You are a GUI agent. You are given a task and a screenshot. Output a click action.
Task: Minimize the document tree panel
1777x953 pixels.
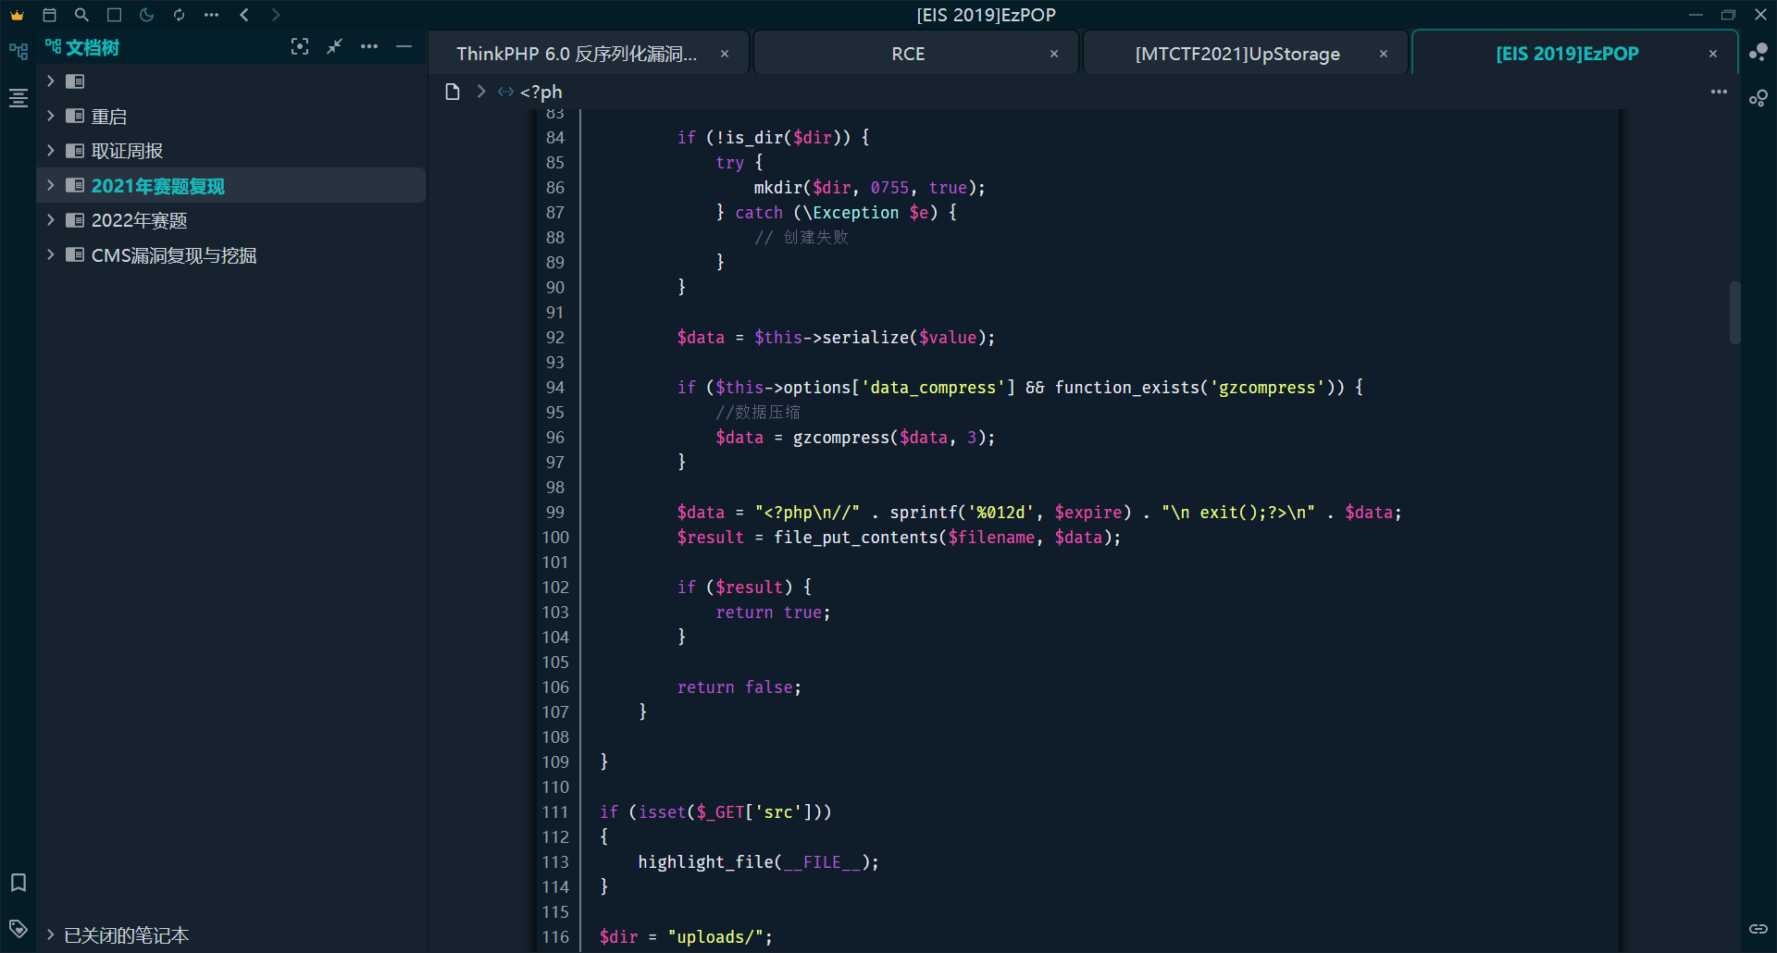click(x=404, y=46)
